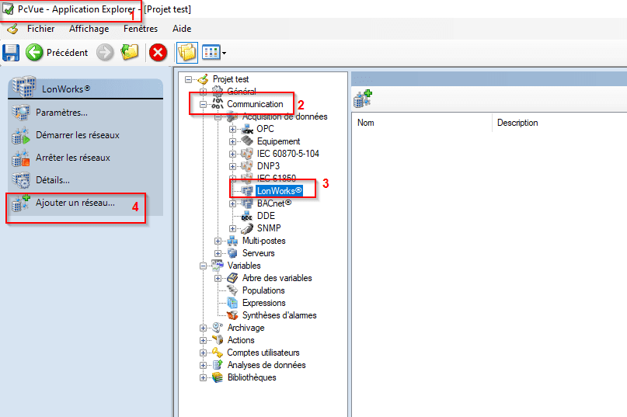Click the Démarrer les réseaux icon

coord(20,135)
